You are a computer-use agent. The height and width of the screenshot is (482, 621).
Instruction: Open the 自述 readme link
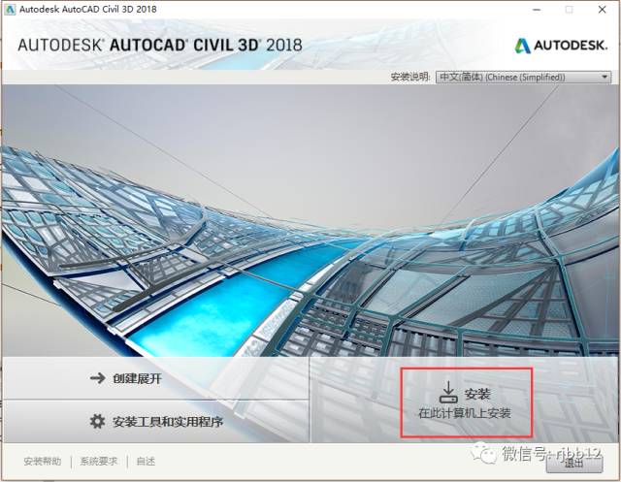(x=146, y=462)
